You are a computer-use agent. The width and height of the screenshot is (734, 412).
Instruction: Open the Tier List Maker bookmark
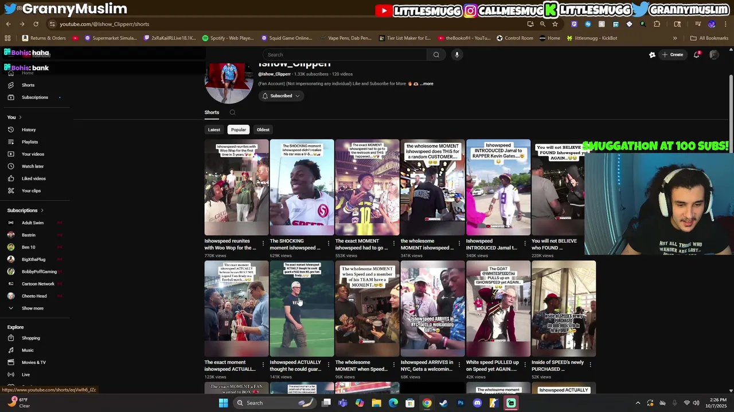tap(405, 38)
